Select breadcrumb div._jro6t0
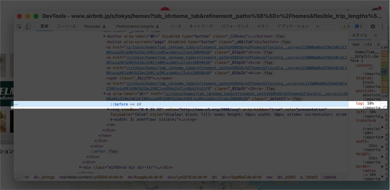Image resolution: width=390 pixels, height=190 pixels. (x=286, y=177)
